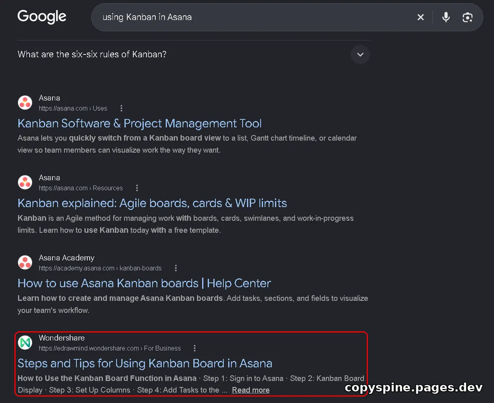Click the Wondershare favicon
This screenshot has height=403, width=494.
[x=25, y=342]
